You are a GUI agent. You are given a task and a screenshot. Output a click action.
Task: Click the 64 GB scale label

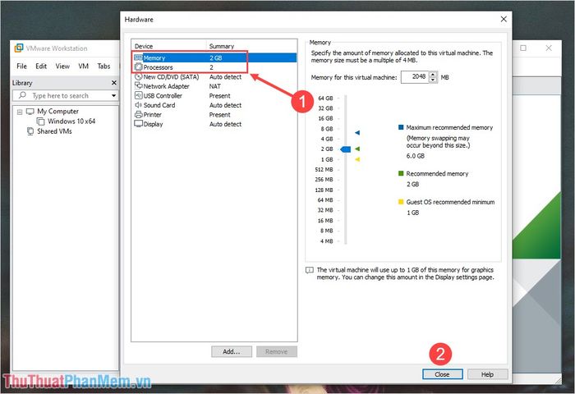point(325,98)
